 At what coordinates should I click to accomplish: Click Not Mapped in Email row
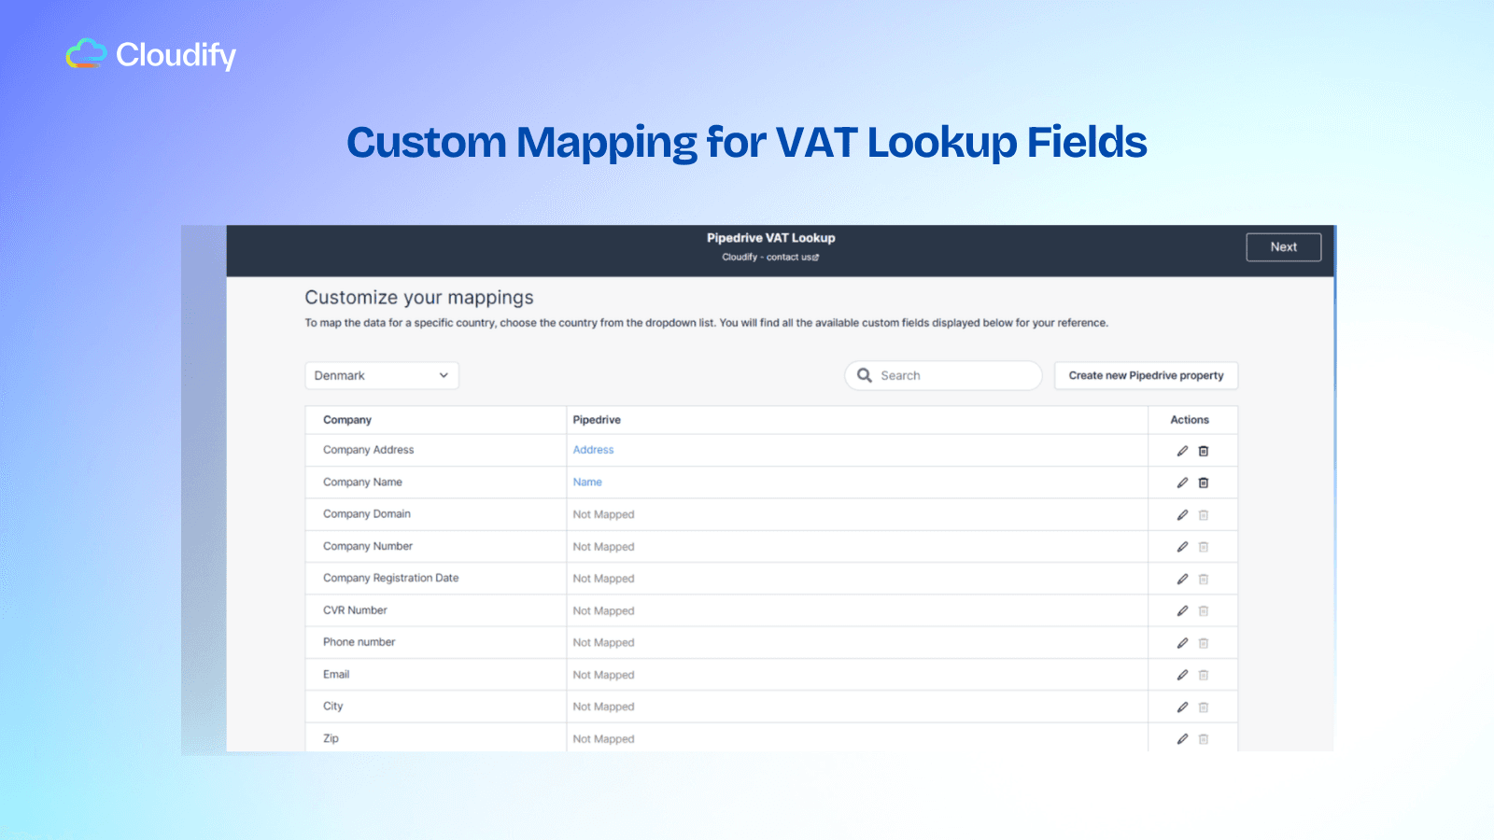pos(603,675)
